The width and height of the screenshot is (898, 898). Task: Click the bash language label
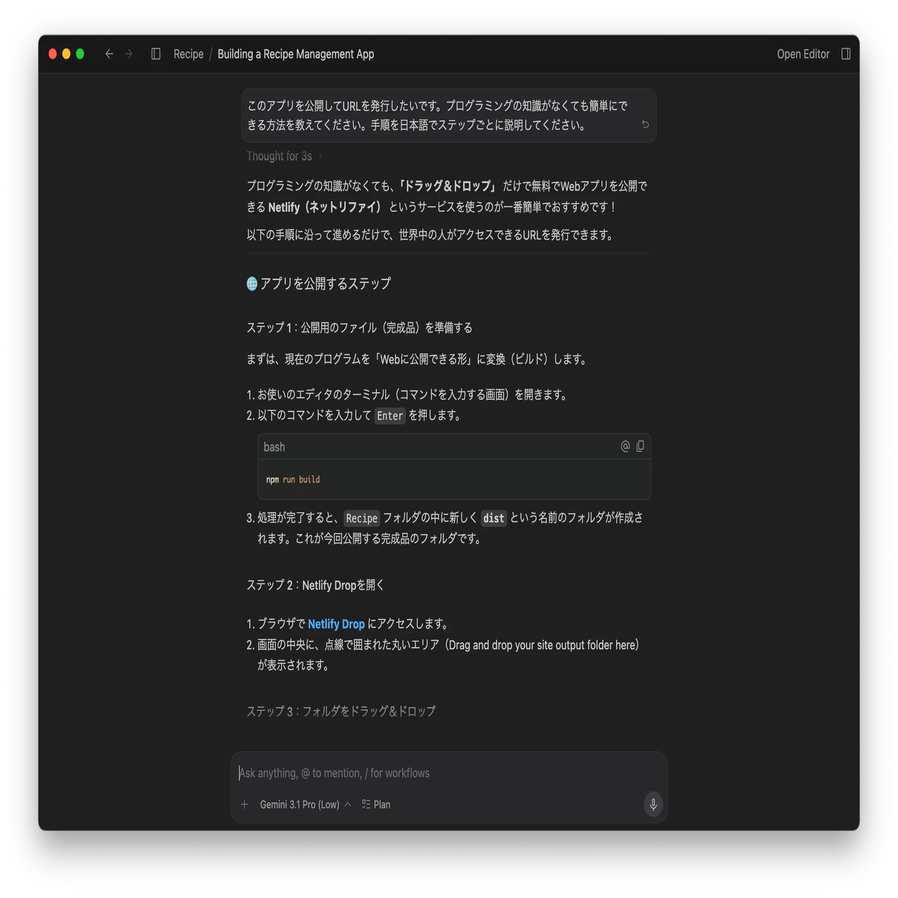tap(274, 447)
